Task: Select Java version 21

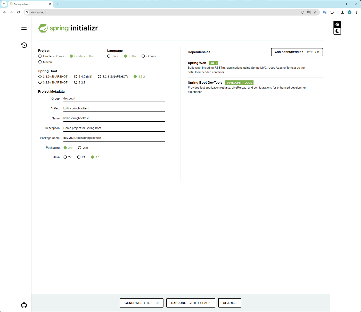Action: click(x=81, y=157)
